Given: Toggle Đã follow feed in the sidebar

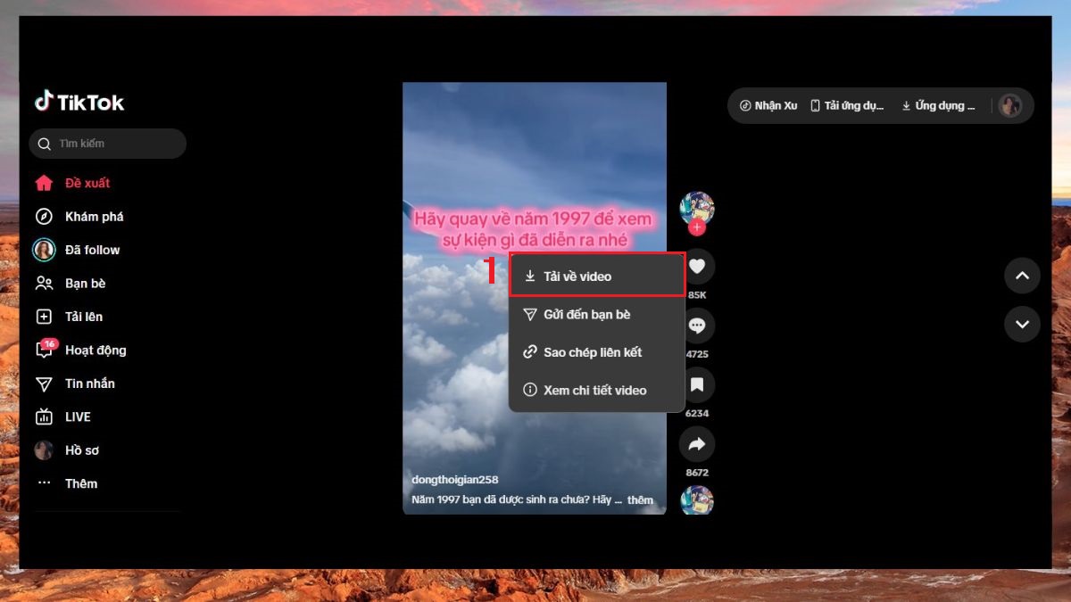Looking at the screenshot, I should (x=91, y=250).
